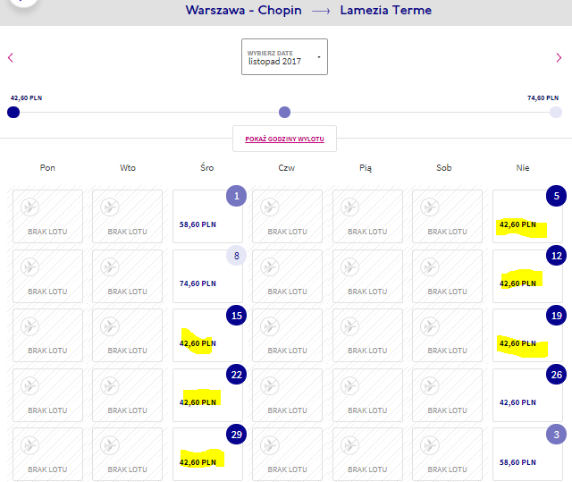Select the flight on day 1 for 58,60 PLN
The width and height of the screenshot is (572, 482).
click(207, 216)
